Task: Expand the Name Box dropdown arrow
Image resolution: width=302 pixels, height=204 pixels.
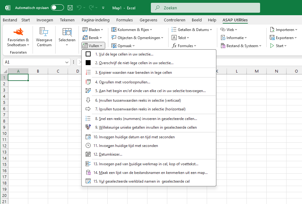Action: pos(67,62)
